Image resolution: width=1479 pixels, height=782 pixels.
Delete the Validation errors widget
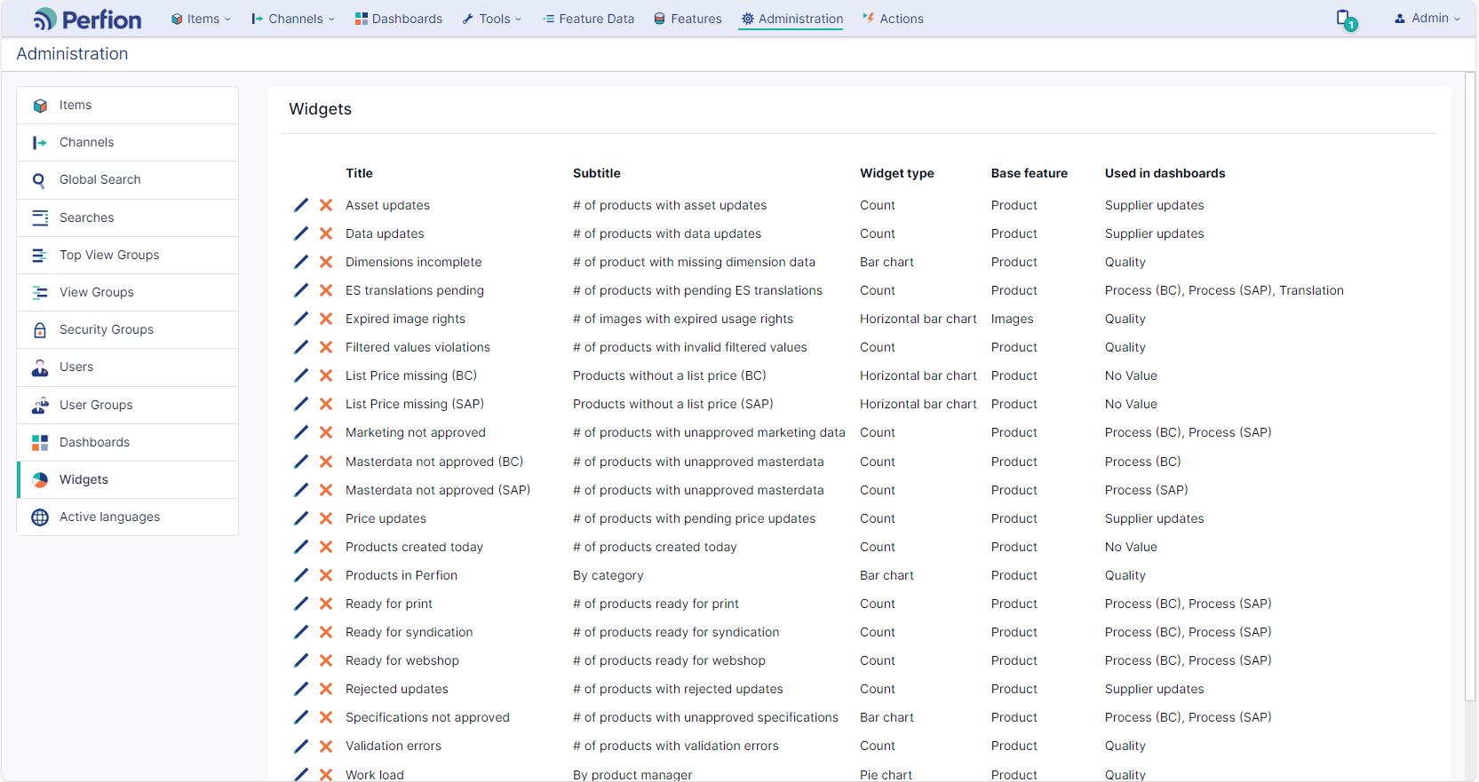(326, 746)
